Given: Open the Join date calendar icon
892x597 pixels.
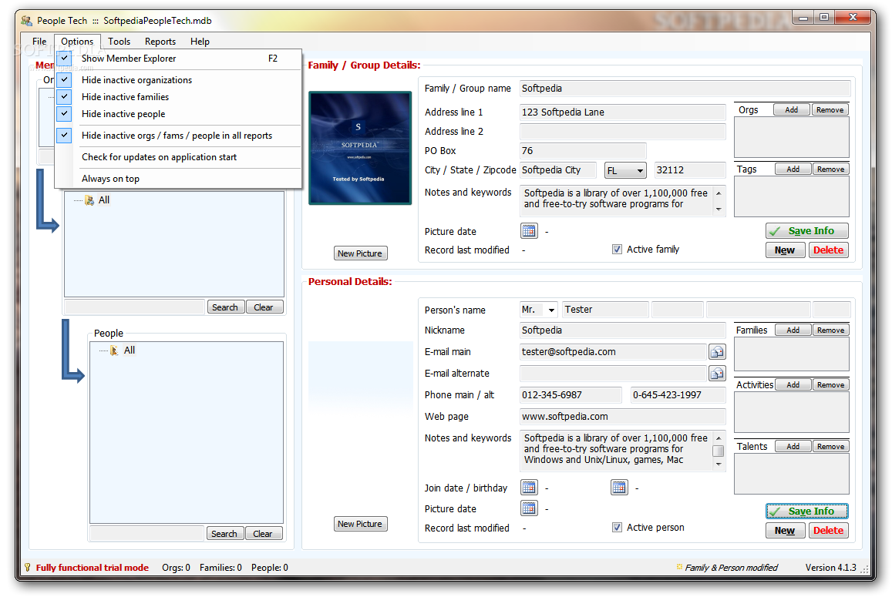Looking at the screenshot, I should (x=528, y=488).
